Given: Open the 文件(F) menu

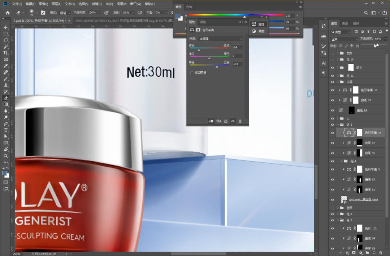Looking at the screenshot, I should [x=17, y=4].
